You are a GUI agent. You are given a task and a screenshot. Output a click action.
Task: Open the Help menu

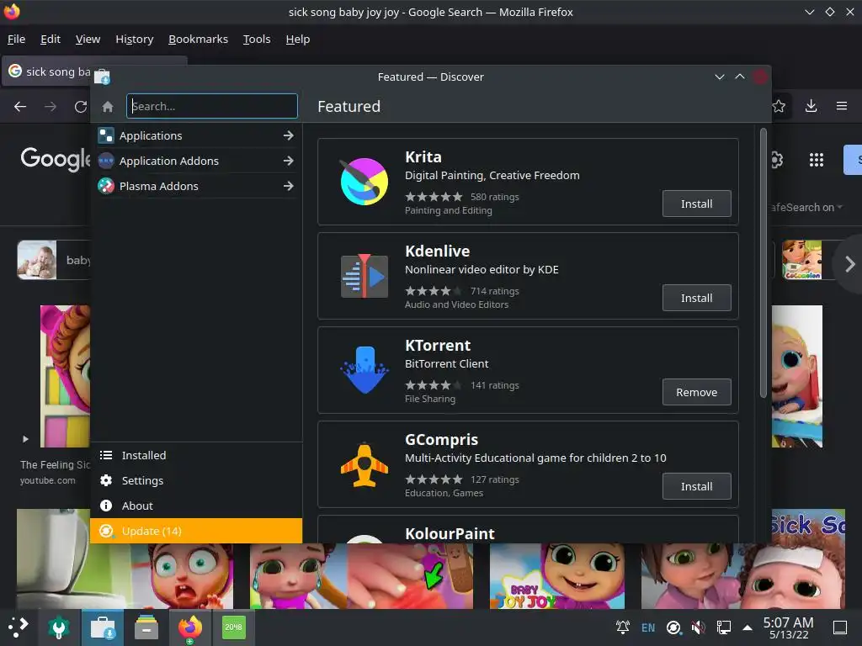pyautogui.click(x=298, y=39)
